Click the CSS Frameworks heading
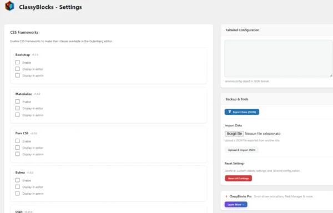 [24, 33]
